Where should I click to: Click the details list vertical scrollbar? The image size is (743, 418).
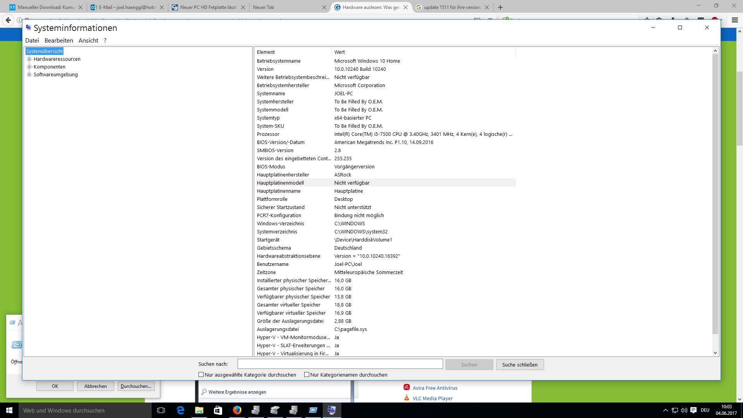pyautogui.click(x=715, y=194)
